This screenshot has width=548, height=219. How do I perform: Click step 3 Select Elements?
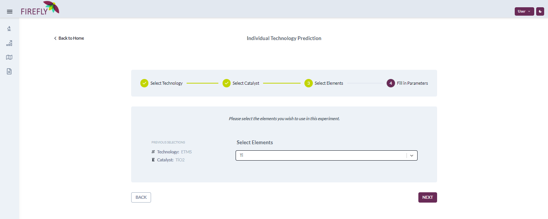click(309, 83)
